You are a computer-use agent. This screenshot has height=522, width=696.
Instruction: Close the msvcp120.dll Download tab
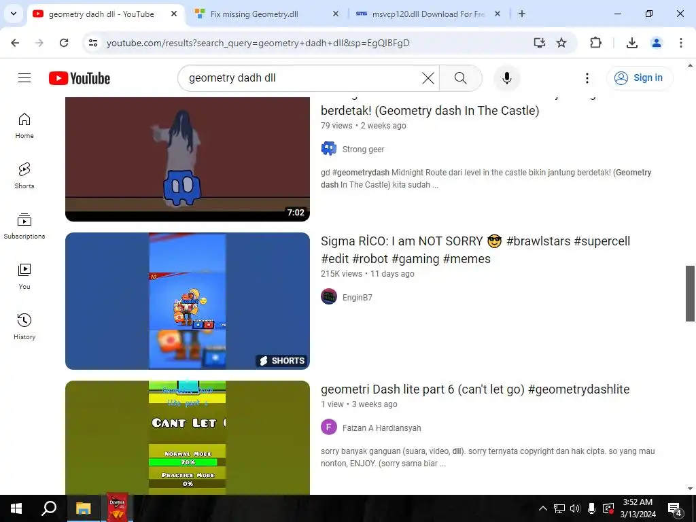tap(497, 14)
